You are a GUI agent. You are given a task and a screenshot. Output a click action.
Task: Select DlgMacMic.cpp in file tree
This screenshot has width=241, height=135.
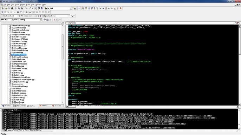coord(18,102)
